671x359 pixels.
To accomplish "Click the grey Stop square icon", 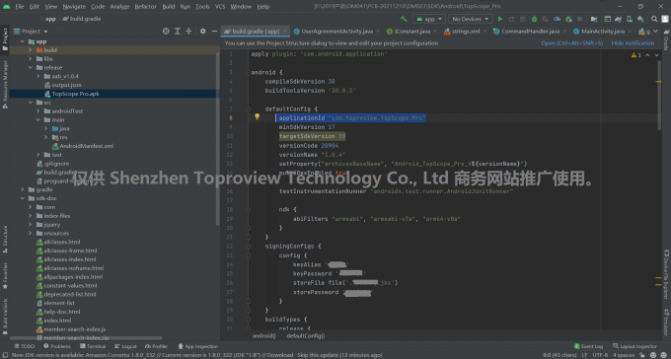I will pyautogui.click(x=579, y=19).
